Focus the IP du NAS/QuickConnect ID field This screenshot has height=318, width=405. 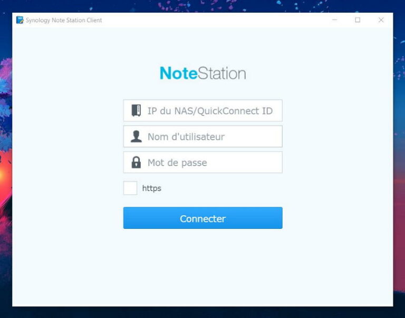coord(211,111)
